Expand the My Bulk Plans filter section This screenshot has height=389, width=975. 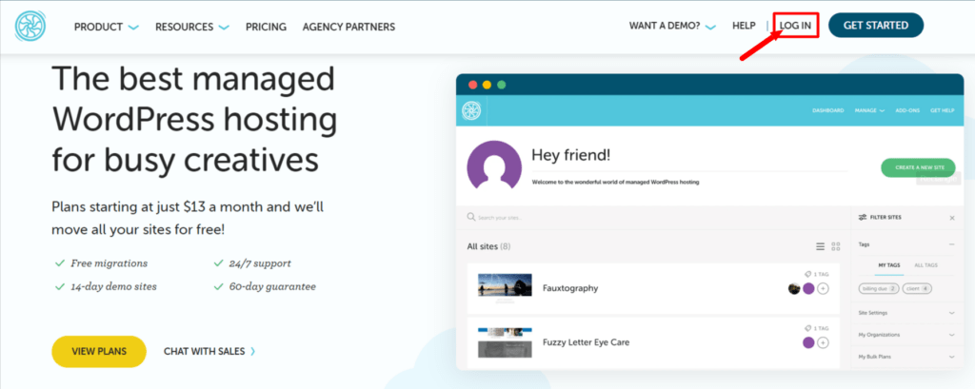click(952, 358)
